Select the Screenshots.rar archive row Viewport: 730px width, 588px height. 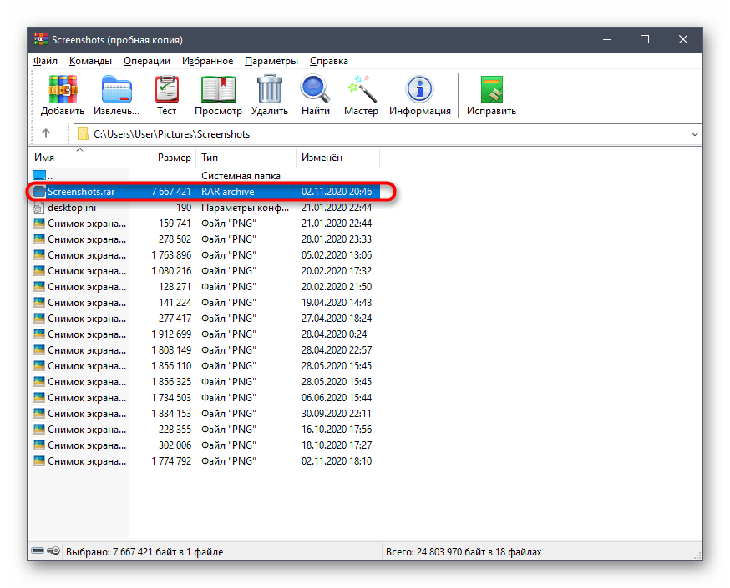[x=205, y=192]
